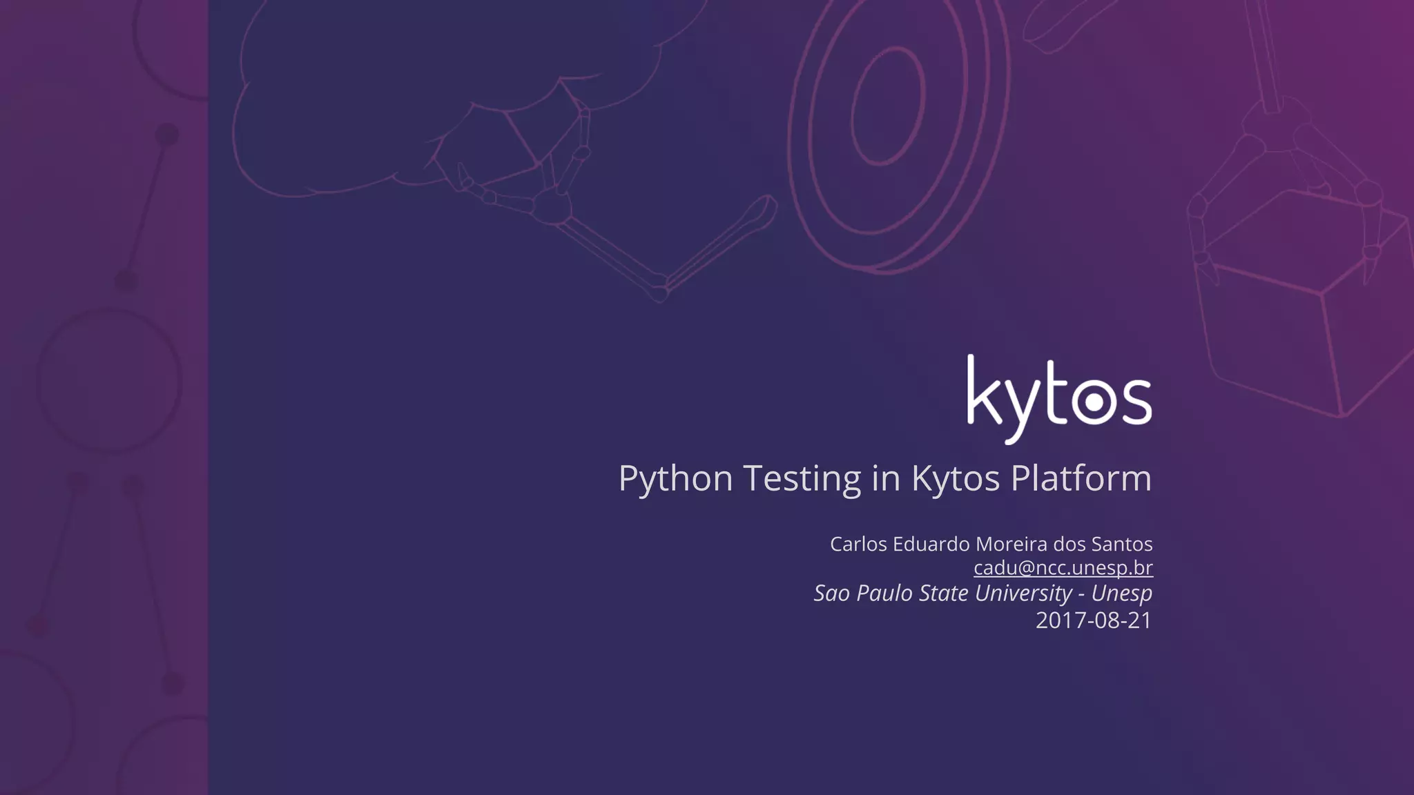Viewport: 1414px width, 795px height.
Task: Click the word Unesp in the affiliation line
Action: point(1121,593)
